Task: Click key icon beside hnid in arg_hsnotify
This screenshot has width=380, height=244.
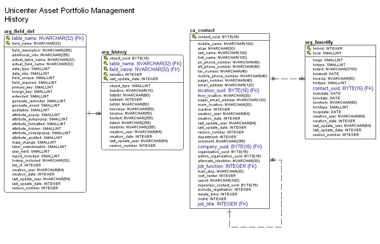Action: point(309,53)
